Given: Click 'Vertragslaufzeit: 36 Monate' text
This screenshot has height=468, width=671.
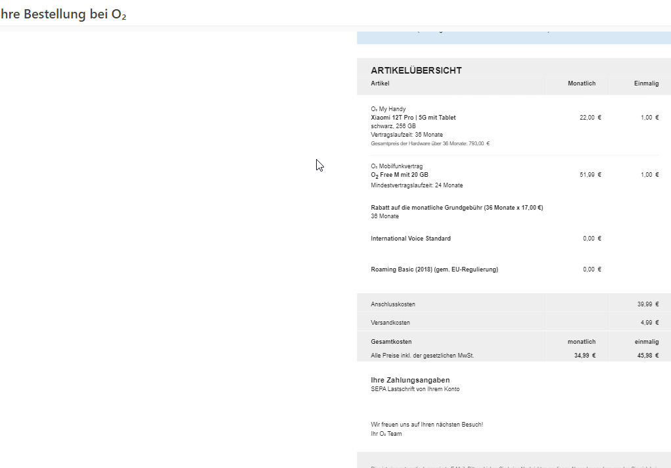Looking at the screenshot, I should [407, 135].
